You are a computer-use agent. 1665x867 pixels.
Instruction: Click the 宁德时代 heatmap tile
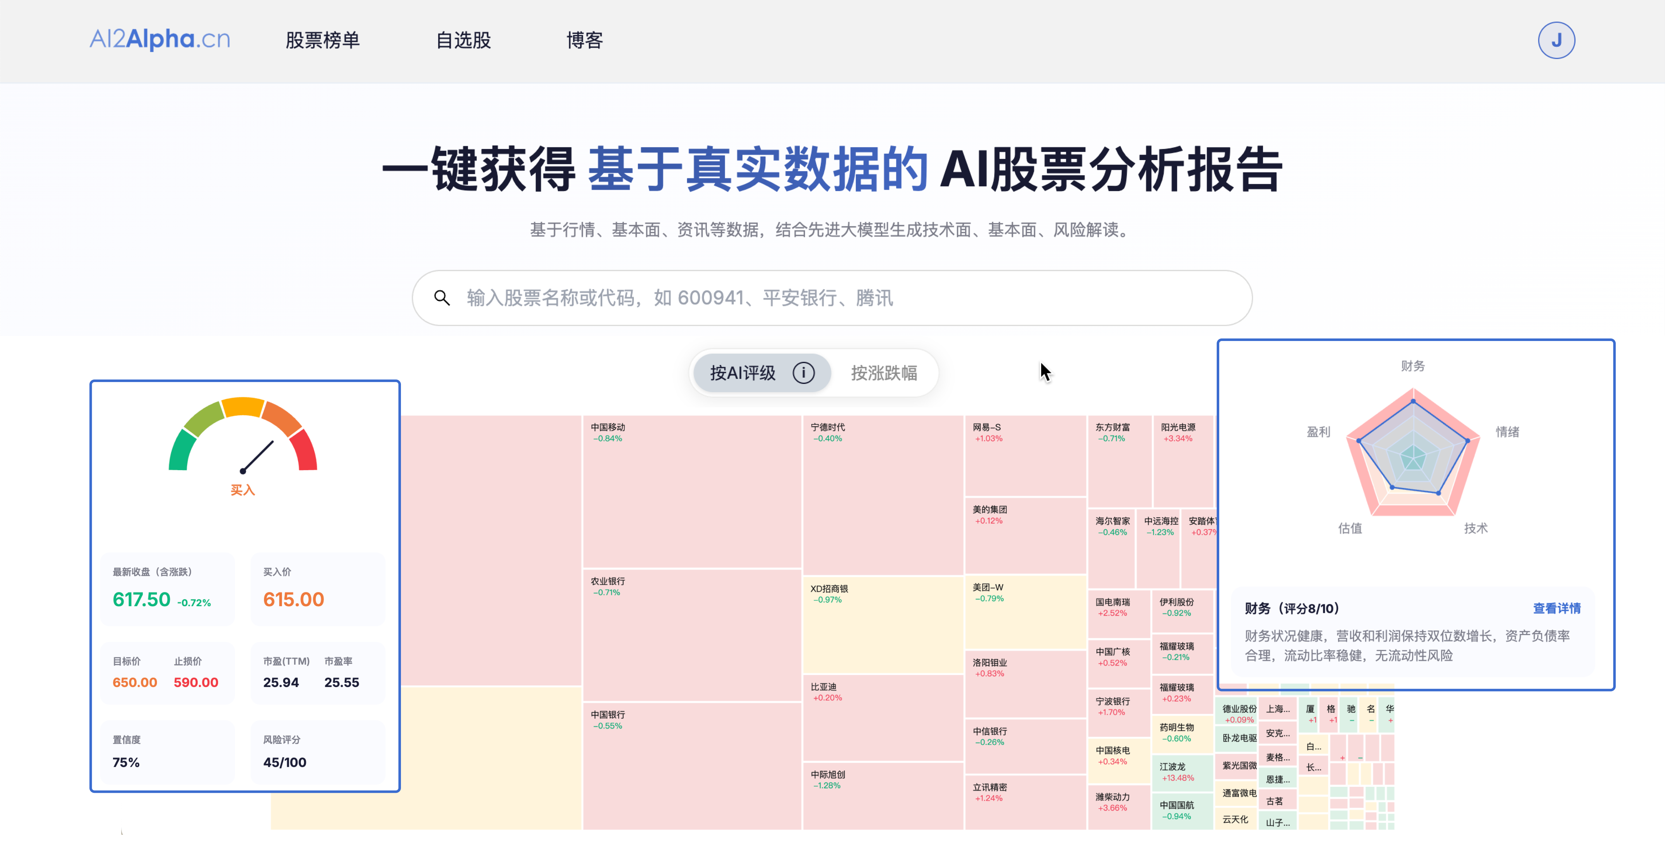pyautogui.click(x=883, y=495)
